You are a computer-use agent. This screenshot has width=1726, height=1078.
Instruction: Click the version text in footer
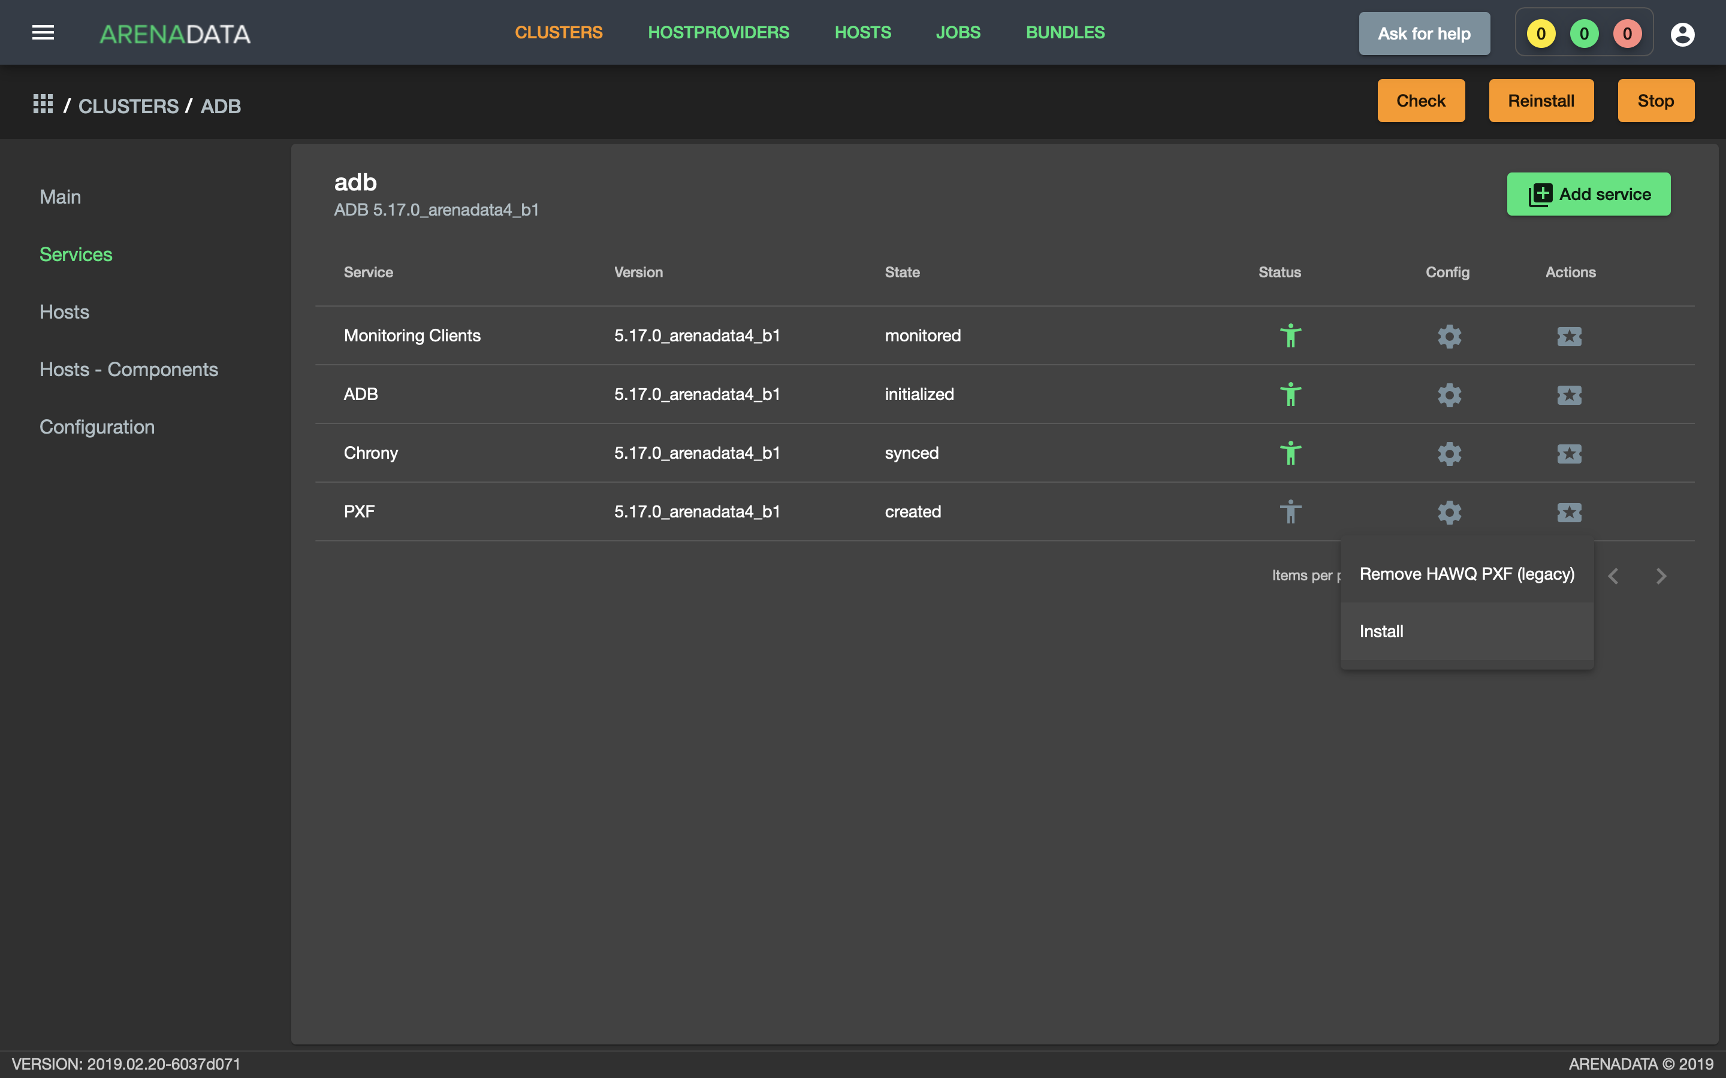(x=126, y=1064)
